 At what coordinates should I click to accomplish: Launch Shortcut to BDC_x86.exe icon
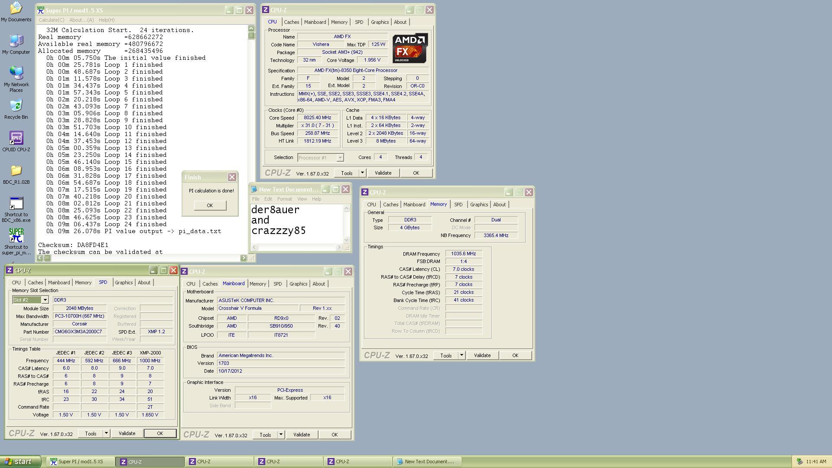(16, 209)
